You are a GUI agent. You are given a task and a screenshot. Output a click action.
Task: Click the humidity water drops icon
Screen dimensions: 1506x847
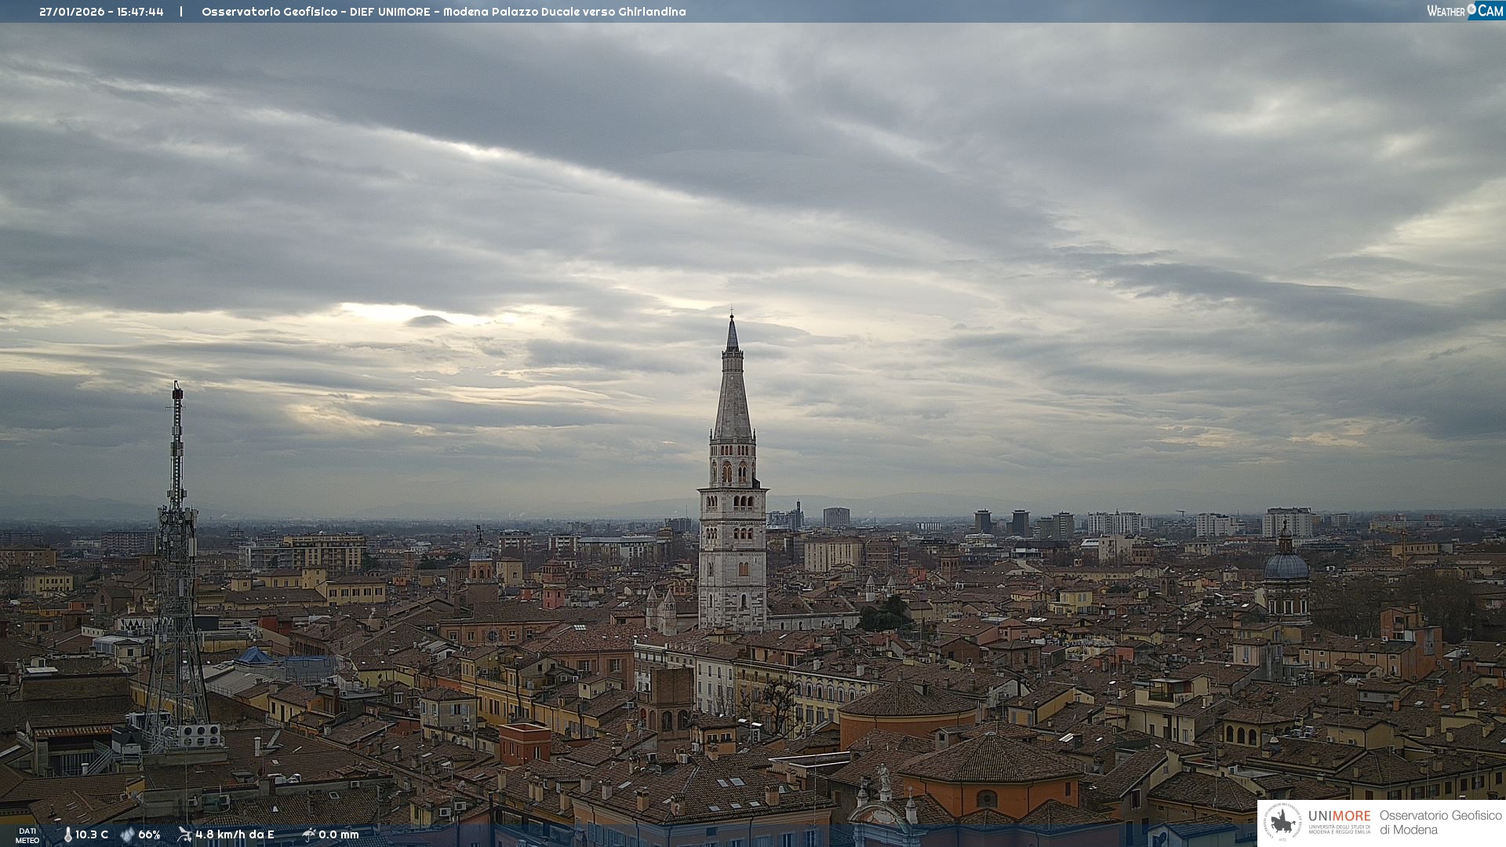[127, 834]
